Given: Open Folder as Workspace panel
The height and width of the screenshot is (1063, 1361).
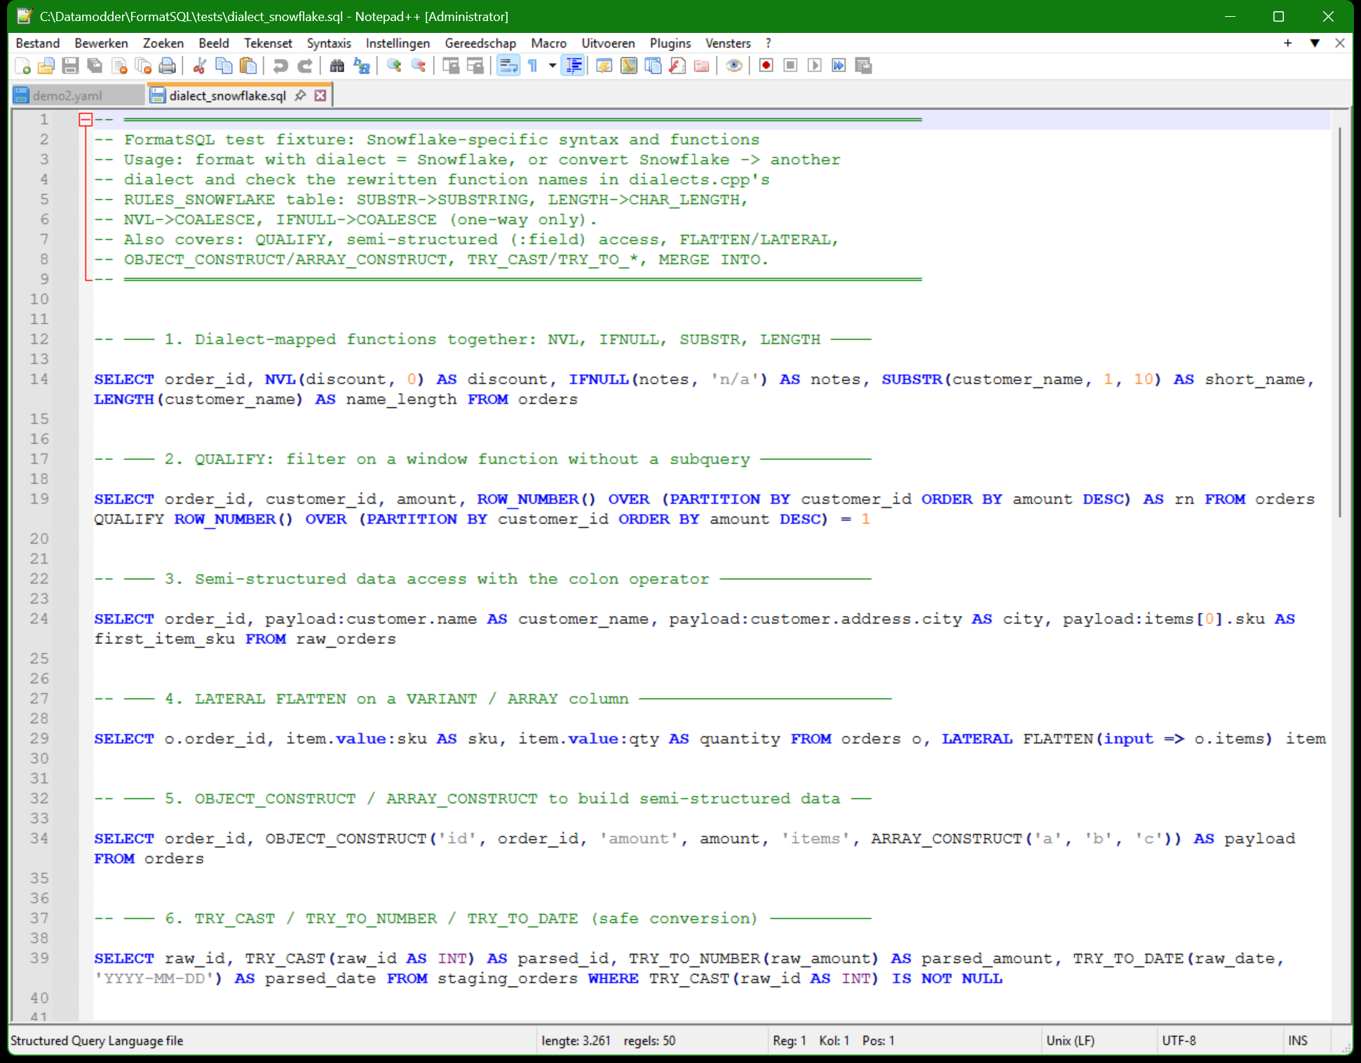Looking at the screenshot, I should click(x=701, y=66).
